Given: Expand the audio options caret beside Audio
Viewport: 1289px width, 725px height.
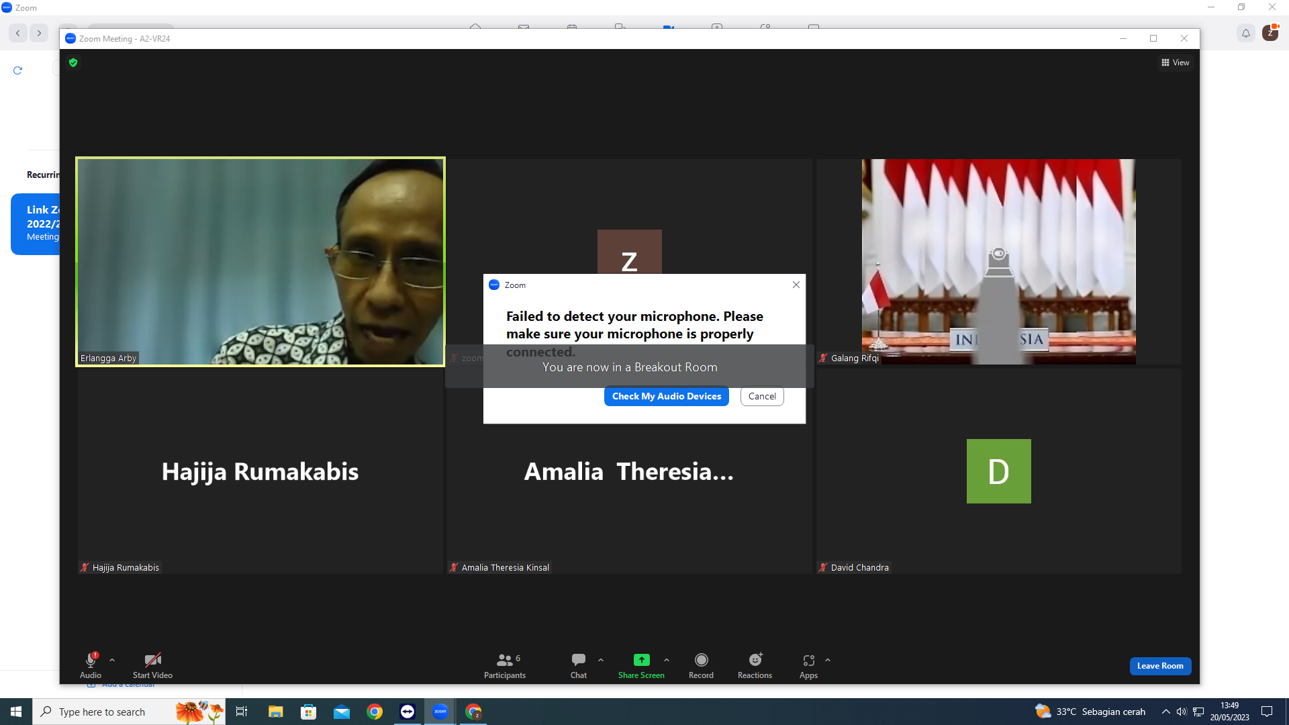Looking at the screenshot, I should coord(112,661).
